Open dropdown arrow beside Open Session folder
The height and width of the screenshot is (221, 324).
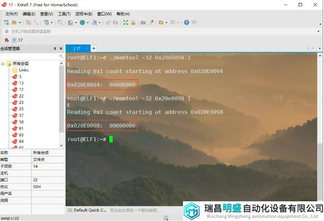(20, 23)
